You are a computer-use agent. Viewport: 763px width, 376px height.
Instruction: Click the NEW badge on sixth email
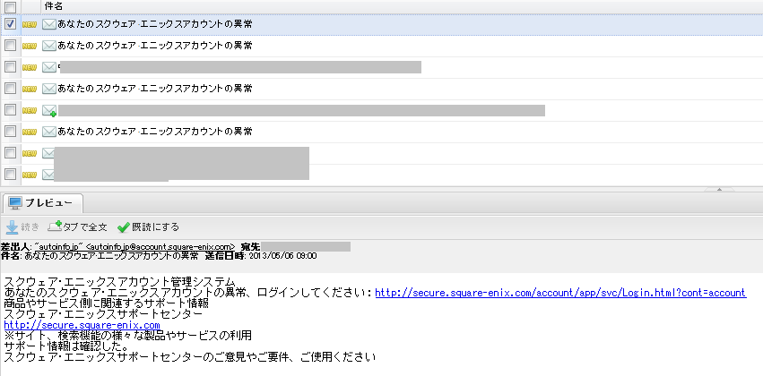tap(30, 132)
